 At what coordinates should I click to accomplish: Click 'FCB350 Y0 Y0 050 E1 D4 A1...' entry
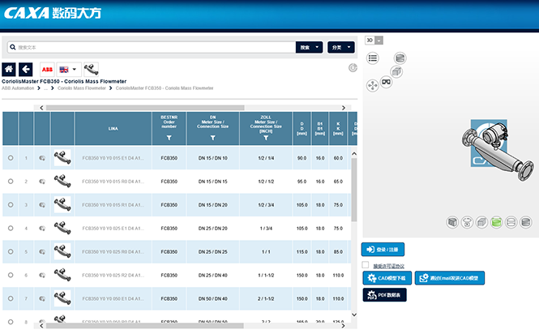point(113,298)
